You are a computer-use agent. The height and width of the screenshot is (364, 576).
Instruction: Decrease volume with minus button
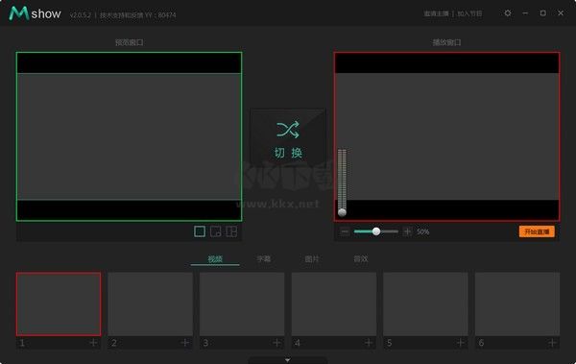pyautogui.click(x=345, y=231)
